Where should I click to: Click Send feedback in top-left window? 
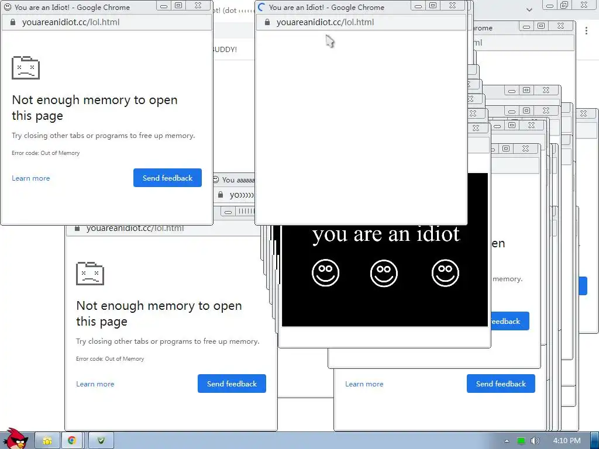tap(167, 178)
